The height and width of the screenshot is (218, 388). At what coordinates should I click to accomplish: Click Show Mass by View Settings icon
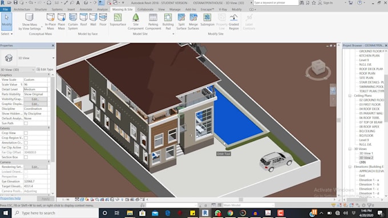pos(29,17)
